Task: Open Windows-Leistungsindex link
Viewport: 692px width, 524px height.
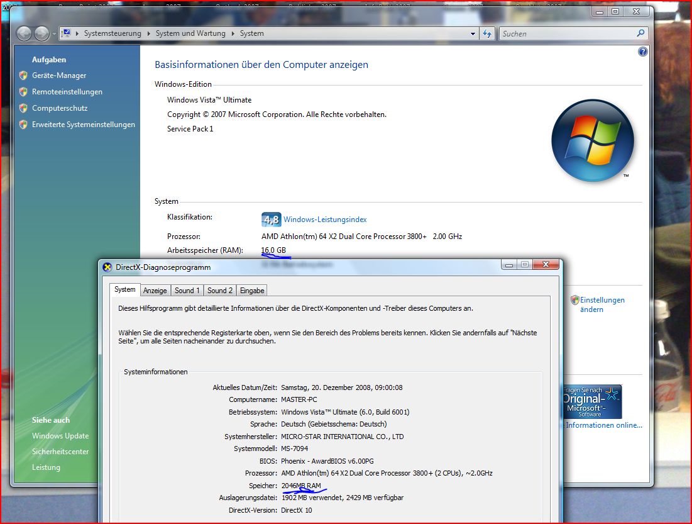Action: (x=325, y=220)
